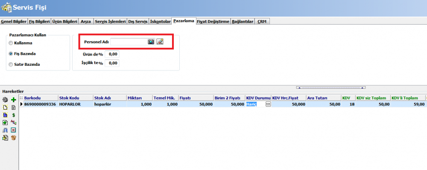Switch to the Fiş Bilgileri tab
427x170 pixels.
click(x=39, y=21)
